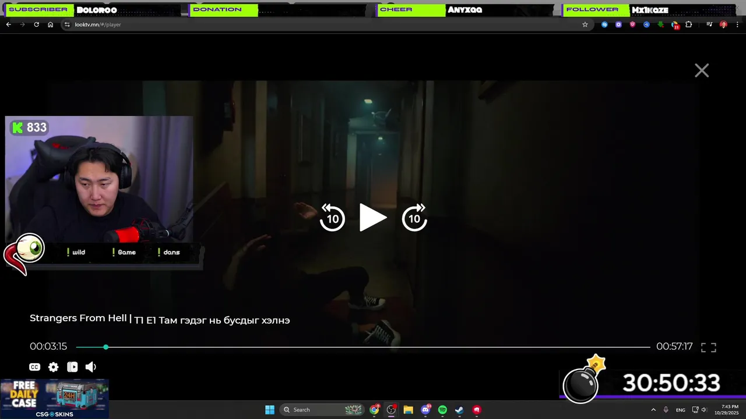The image size is (746, 419).
Task: Open the Shazam browser extension
Action: point(604,24)
